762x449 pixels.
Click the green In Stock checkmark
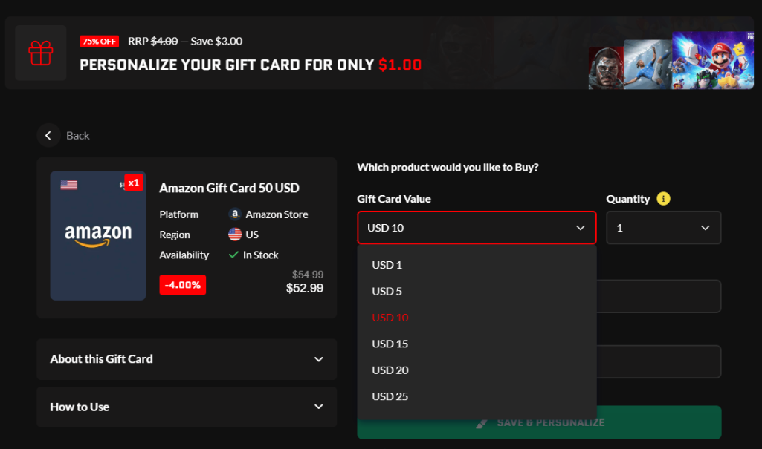pyautogui.click(x=234, y=255)
